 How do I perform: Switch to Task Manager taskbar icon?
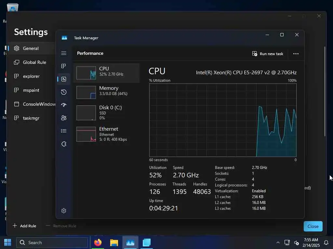pos(130,243)
